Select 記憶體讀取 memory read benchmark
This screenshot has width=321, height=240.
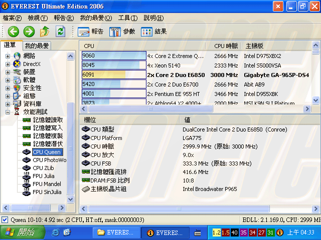point(48,120)
